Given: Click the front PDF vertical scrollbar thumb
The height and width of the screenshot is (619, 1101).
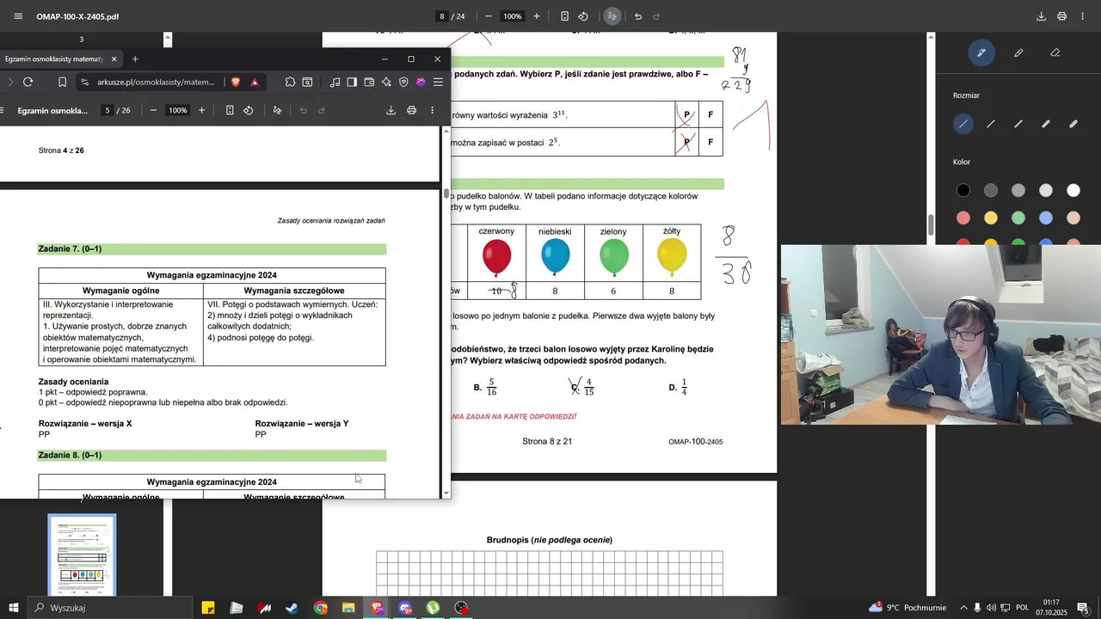Looking at the screenshot, I should tap(446, 193).
